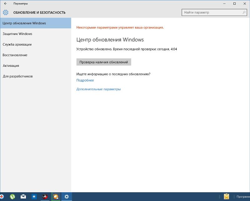Select Центр обновления Windows in the sidebar
This screenshot has width=250, height=201.
tap(36, 23)
